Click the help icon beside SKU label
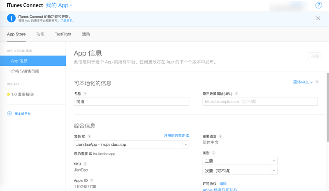Viewport: 329px width, 191px height. [x=85, y=164]
